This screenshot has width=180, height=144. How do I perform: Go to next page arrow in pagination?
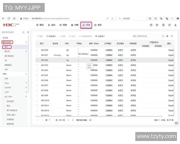(x=68, y=120)
